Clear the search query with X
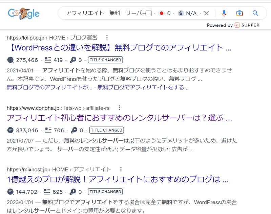 click(x=206, y=13)
